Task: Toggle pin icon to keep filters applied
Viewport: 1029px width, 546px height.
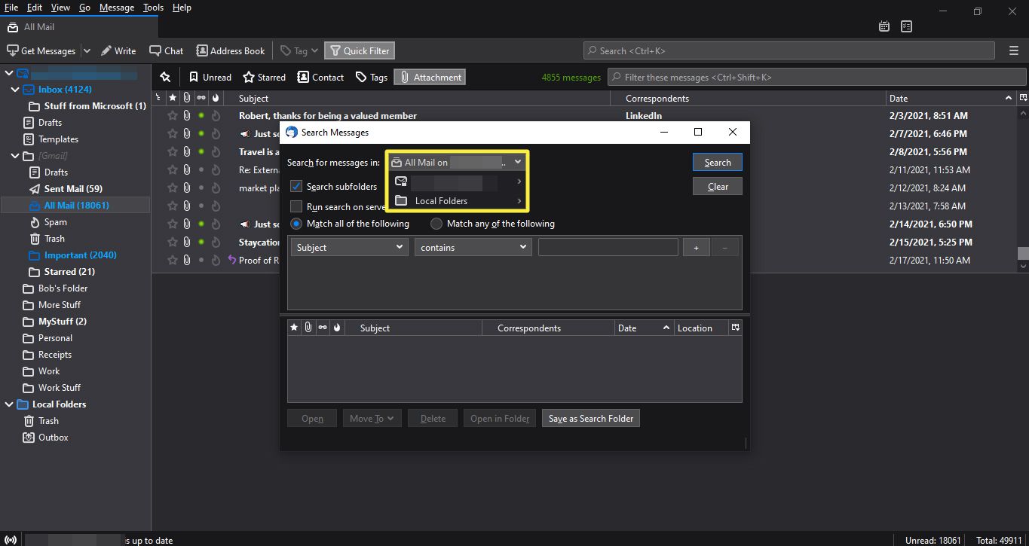Action: point(165,77)
